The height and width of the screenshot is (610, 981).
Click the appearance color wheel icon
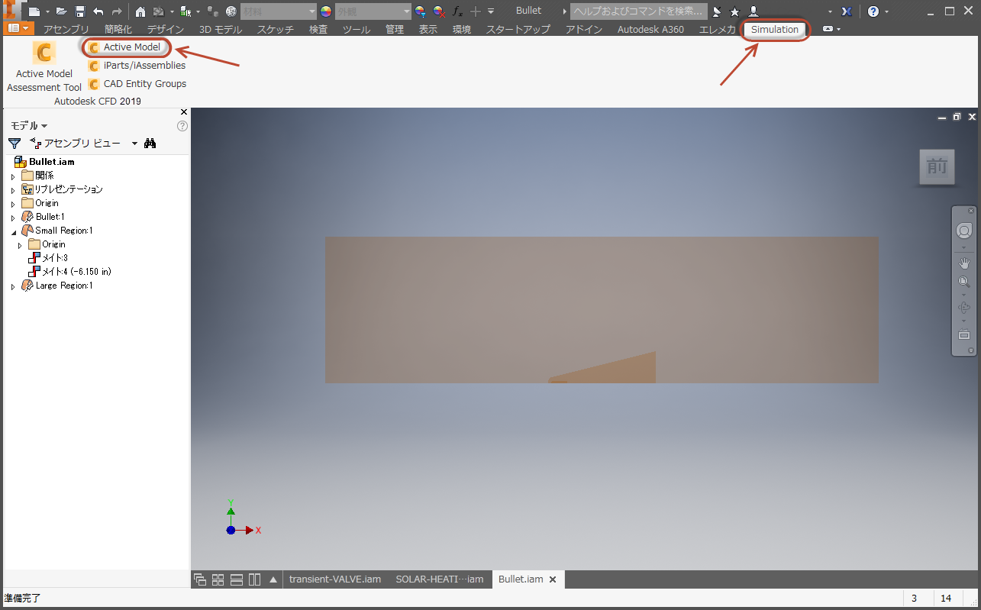click(x=326, y=11)
